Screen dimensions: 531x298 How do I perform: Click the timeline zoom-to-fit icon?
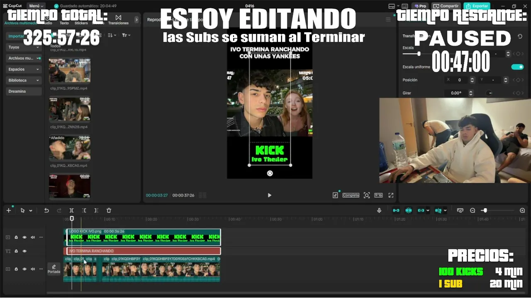click(460, 210)
